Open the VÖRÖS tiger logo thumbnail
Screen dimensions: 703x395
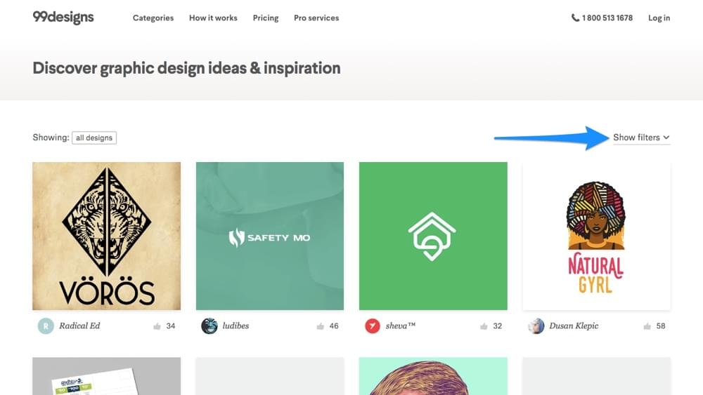106,236
